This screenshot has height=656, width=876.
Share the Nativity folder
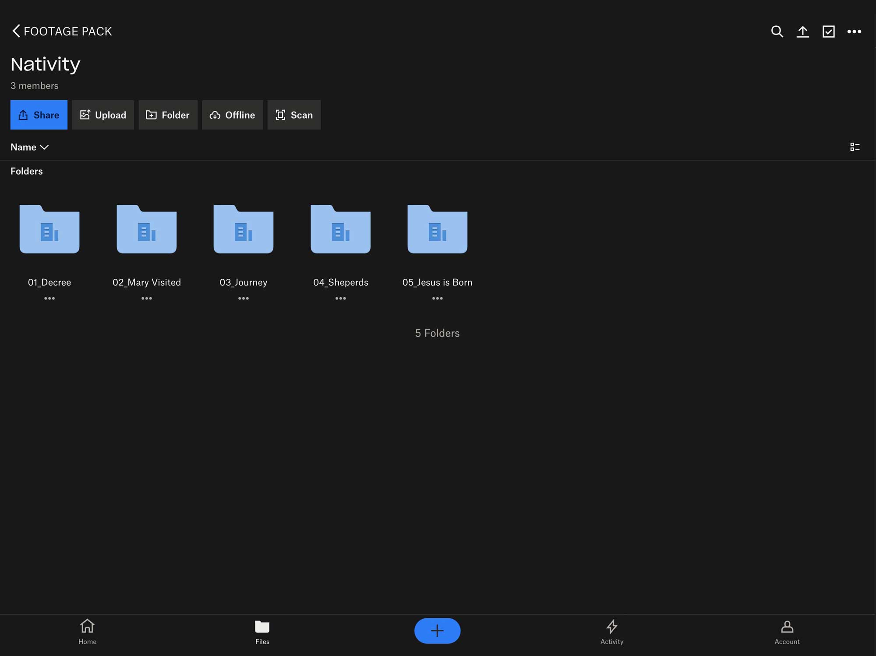39,115
